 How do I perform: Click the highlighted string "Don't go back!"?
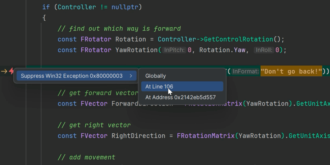coord(291,71)
